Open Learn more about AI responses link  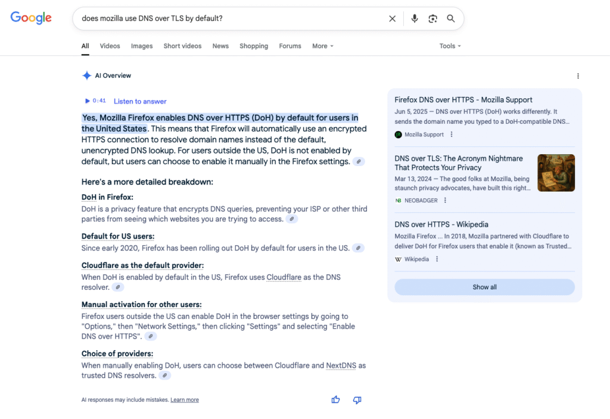(185, 399)
